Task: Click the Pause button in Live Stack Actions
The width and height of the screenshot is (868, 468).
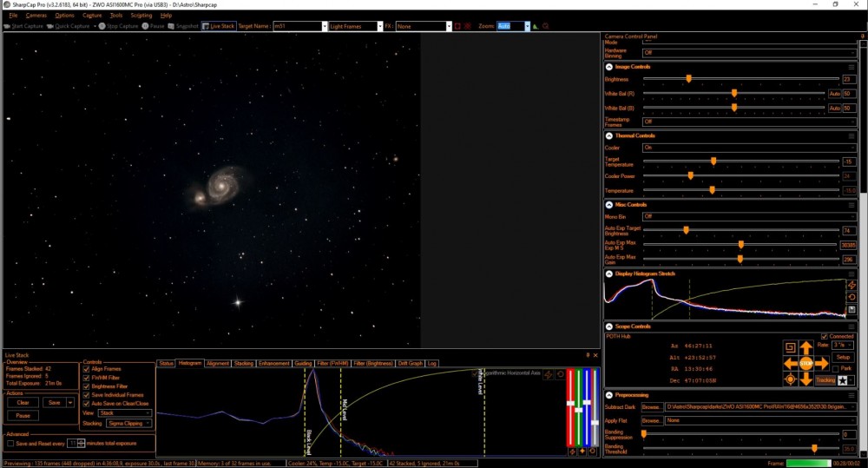Action: click(x=23, y=415)
